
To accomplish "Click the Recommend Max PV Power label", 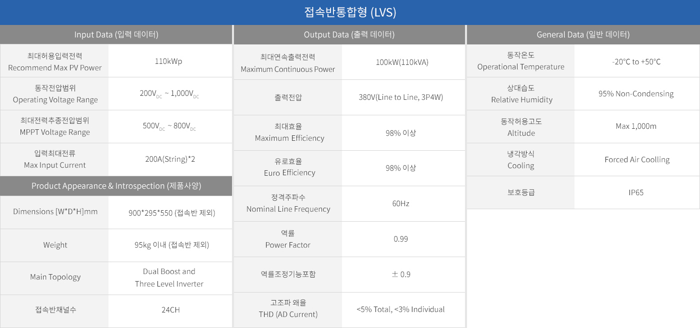I will coord(55,67).
